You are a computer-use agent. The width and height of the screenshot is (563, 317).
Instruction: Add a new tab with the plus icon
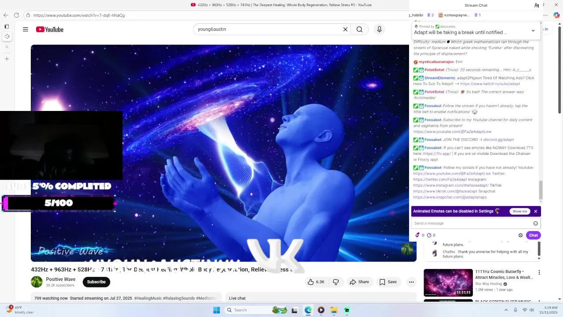tap(7, 59)
